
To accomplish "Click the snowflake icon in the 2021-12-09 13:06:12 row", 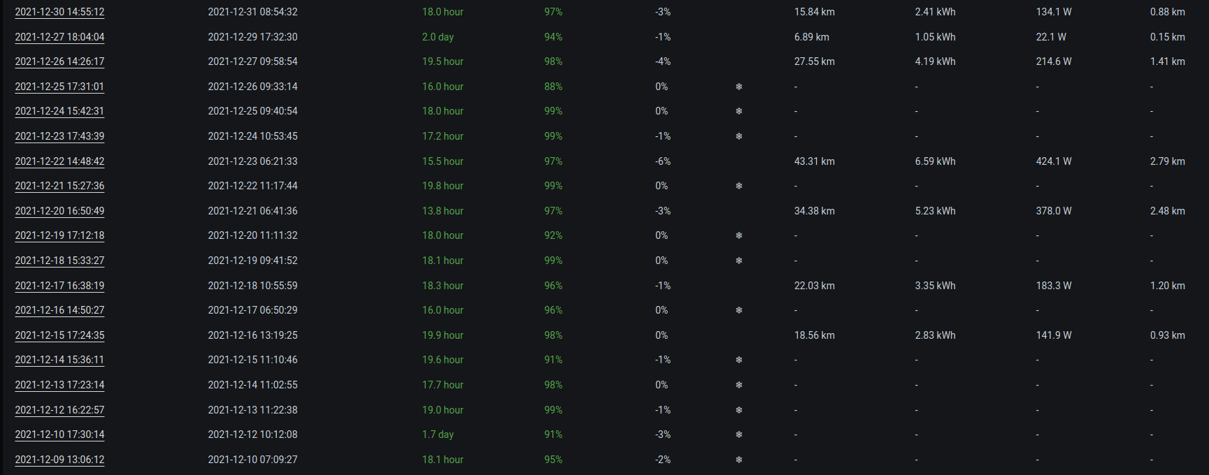I will 739,460.
